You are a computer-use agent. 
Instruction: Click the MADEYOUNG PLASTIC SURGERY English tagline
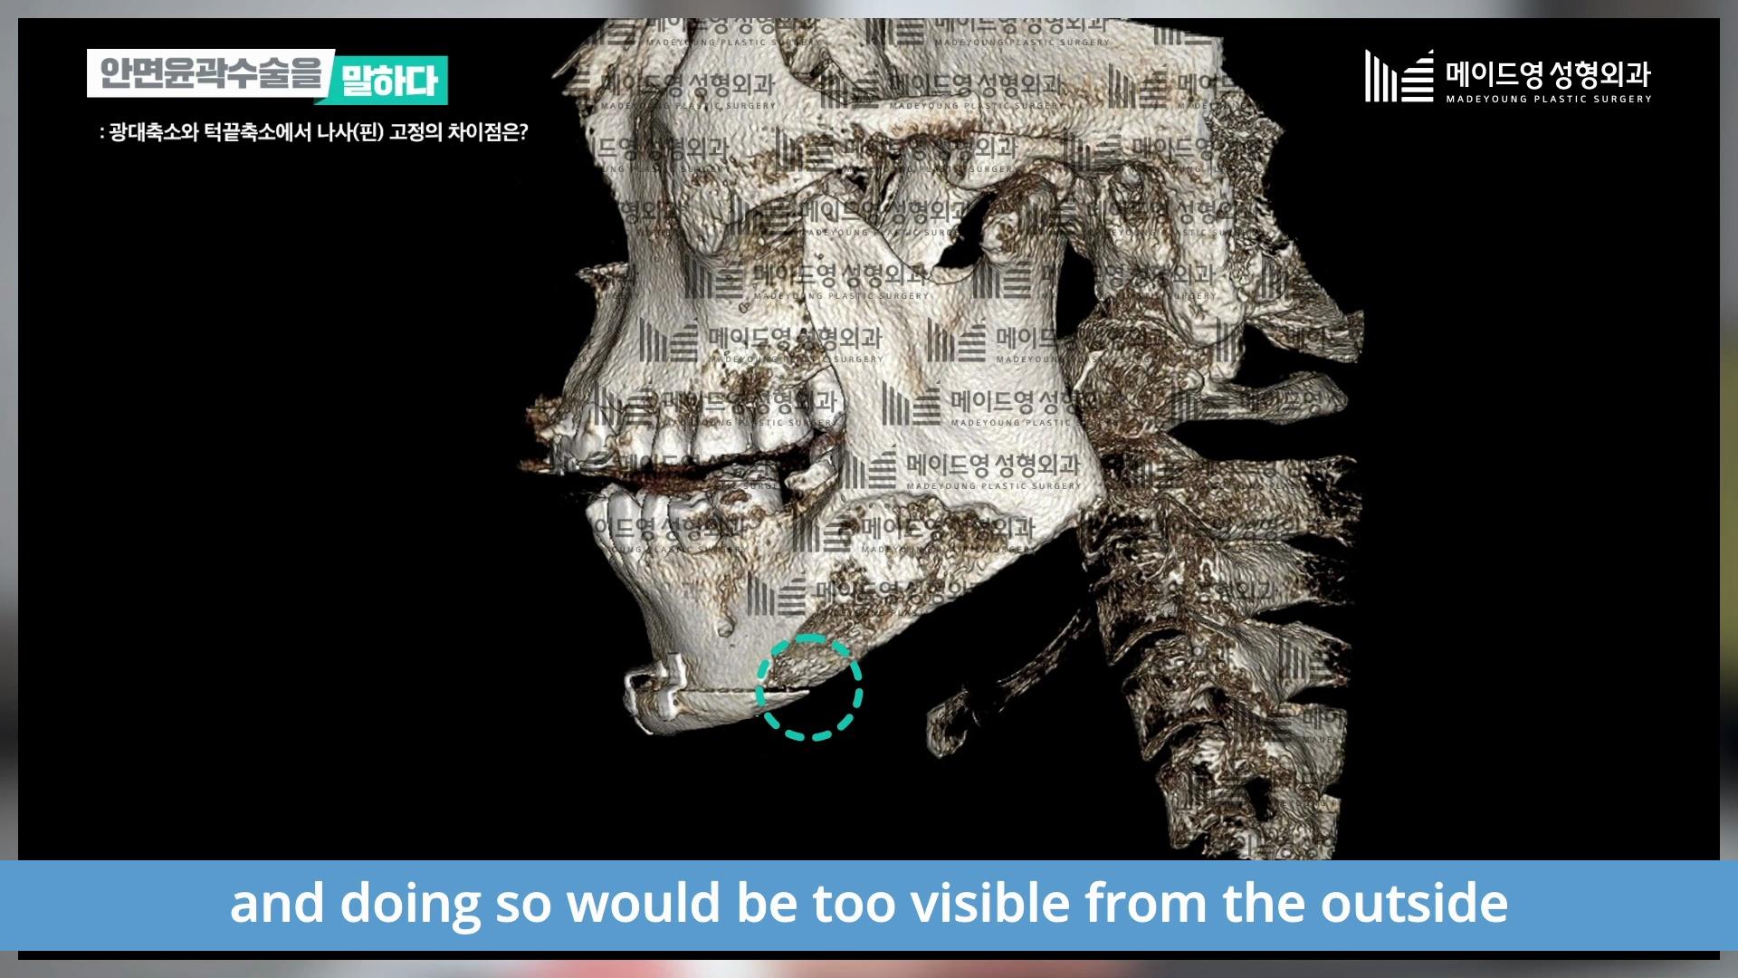click(1548, 99)
